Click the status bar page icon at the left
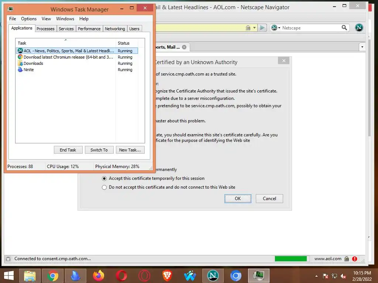Viewport: 378px width, 283px height. coord(8,259)
